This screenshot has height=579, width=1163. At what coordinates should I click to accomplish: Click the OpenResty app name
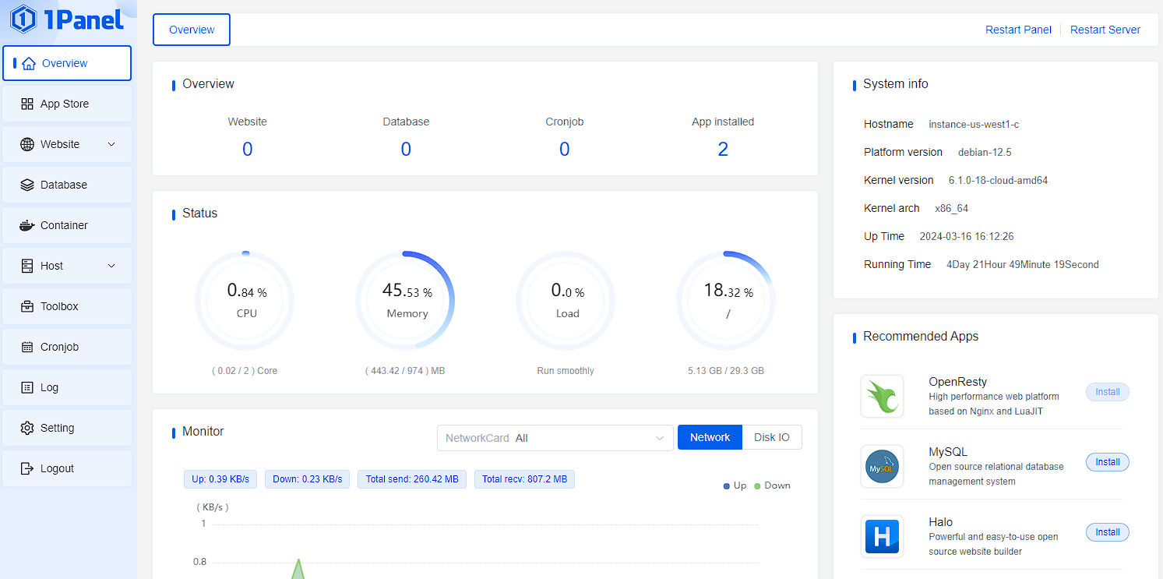click(x=958, y=382)
